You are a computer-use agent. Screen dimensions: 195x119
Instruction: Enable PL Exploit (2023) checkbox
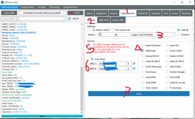(90, 30)
